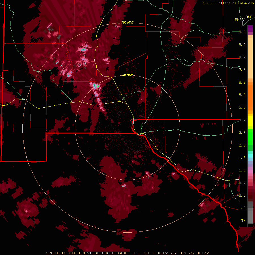This screenshot has width=255, height=255.
Task: Click the [PHAS] units label
Action: click(239, 20)
